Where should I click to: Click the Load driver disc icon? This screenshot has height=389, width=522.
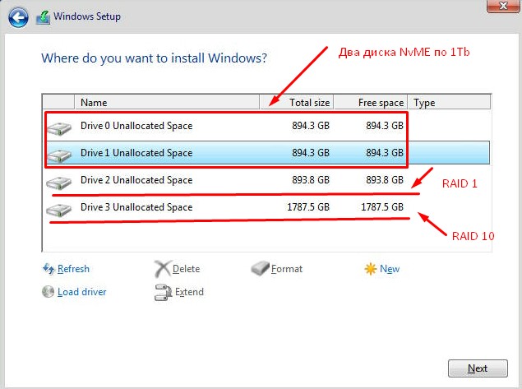click(48, 292)
